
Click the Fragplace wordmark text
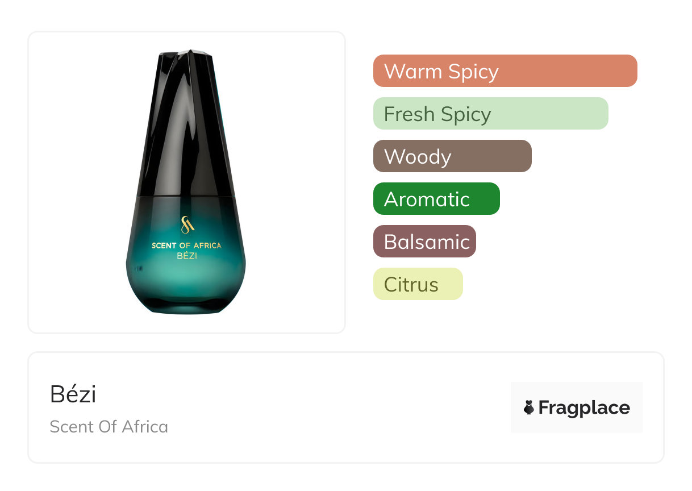[584, 407]
